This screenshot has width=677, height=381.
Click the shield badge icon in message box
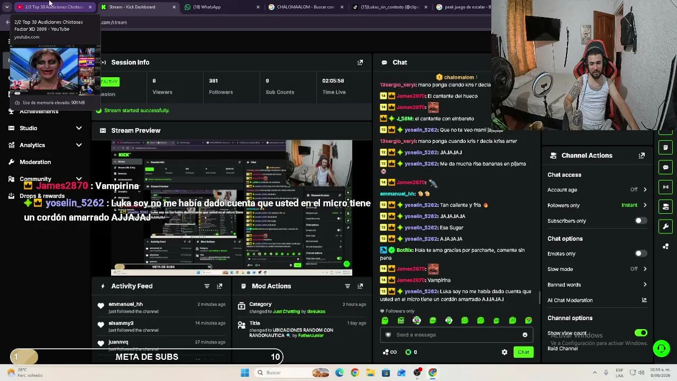388,335
